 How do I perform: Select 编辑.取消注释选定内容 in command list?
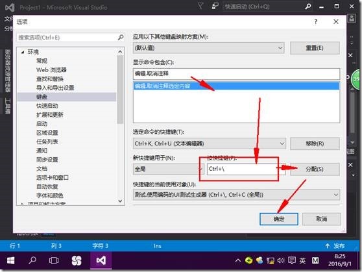tap(236, 86)
